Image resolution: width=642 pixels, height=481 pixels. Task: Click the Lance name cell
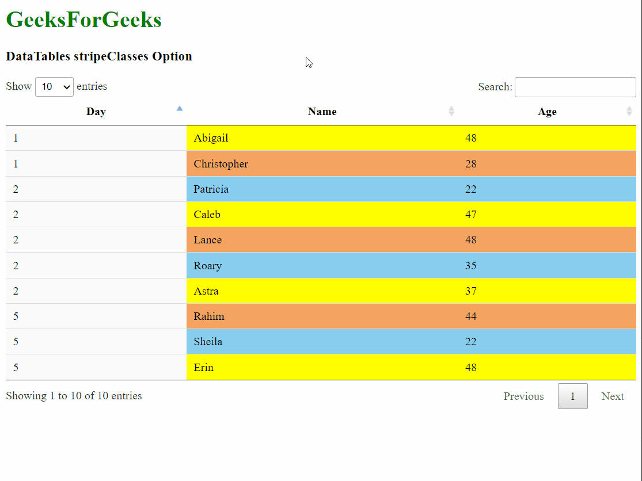click(207, 240)
